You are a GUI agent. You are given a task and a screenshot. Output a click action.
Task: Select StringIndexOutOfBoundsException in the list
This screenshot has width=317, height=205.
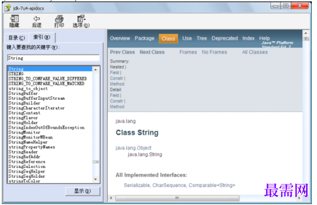point(47,127)
